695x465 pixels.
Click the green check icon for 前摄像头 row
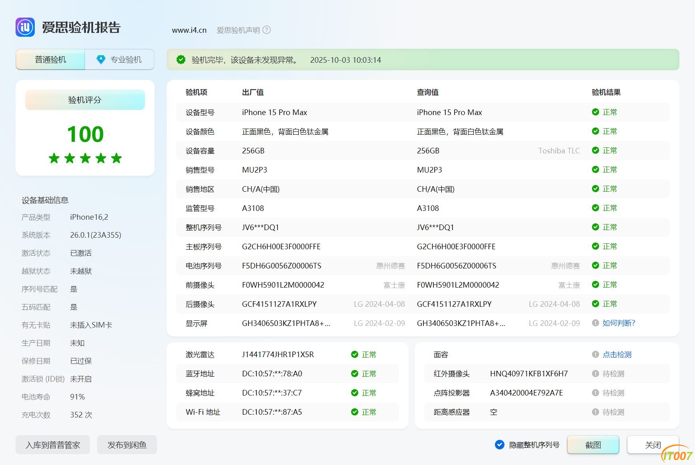click(596, 285)
